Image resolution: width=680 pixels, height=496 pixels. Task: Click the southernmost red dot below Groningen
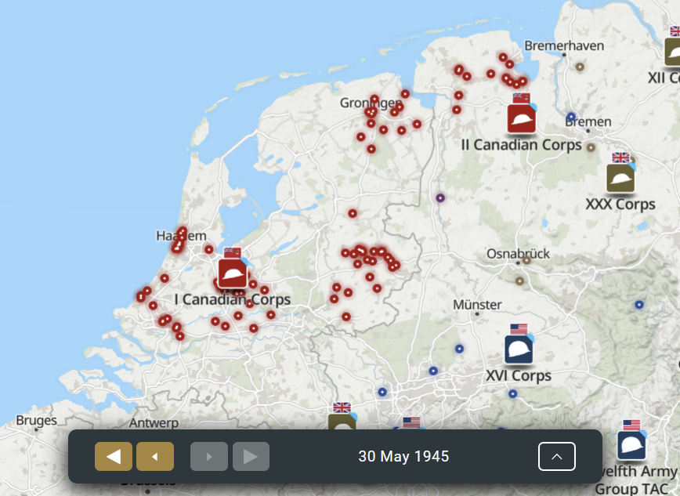tap(371, 150)
